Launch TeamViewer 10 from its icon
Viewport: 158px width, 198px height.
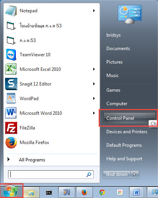click(11, 55)
